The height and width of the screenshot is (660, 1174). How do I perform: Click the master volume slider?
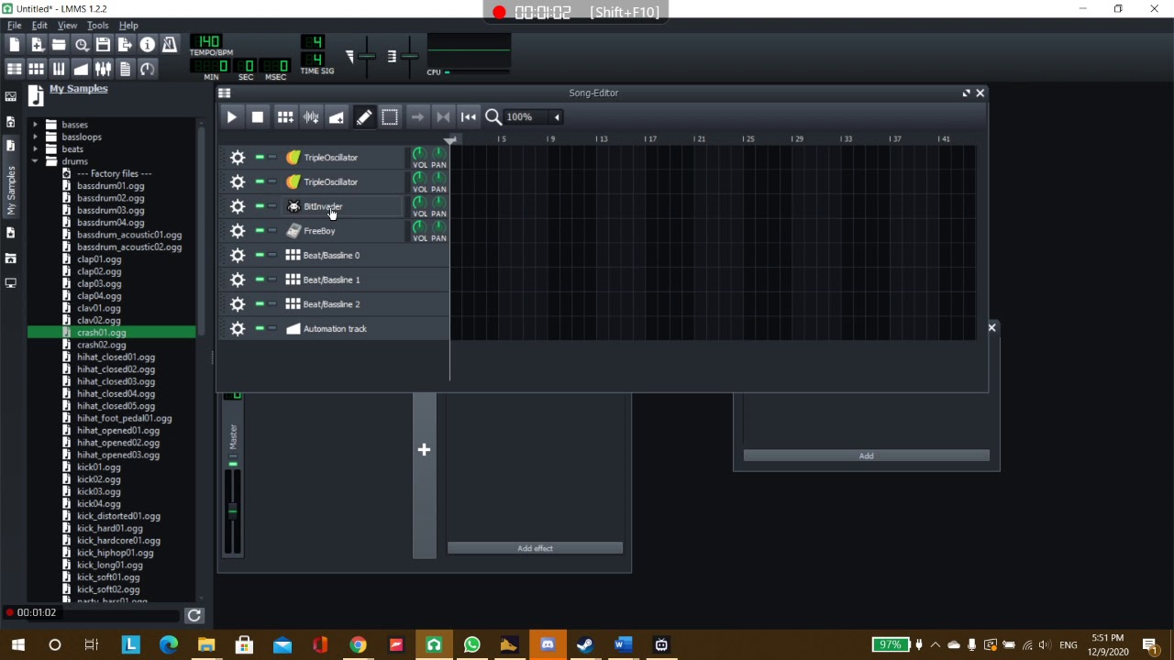[366, 57]
